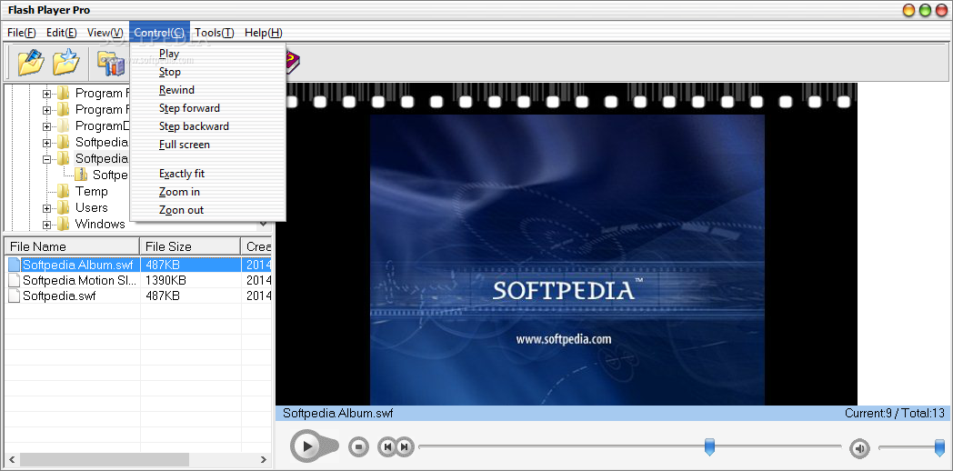This screenshot has height=471, width=953.
Task: Close the open Control(C) menu
Action: 159,33
